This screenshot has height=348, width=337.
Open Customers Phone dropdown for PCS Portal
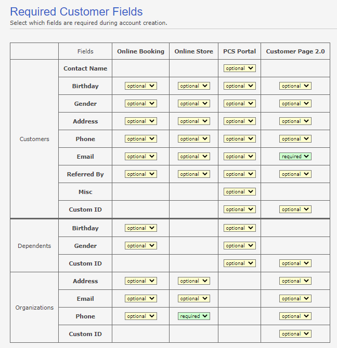240,138
